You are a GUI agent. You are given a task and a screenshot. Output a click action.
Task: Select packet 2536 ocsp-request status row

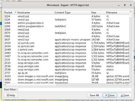tap(67, 66)
